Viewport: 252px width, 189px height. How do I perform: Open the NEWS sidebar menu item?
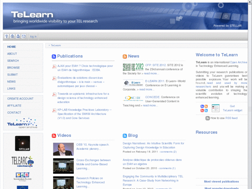pyautogui.click(x=11, y=81)
